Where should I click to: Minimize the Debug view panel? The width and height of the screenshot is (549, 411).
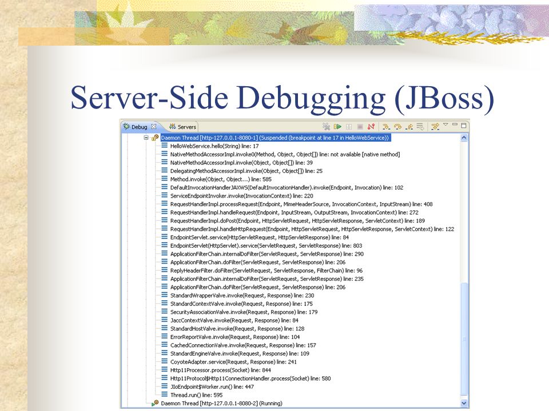(x=455, y=124)
